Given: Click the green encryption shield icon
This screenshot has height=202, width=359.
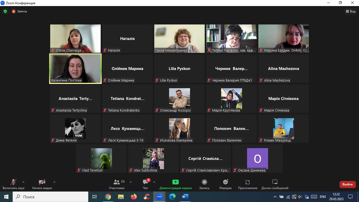Looking at the screenshot, I should point(5,11).
